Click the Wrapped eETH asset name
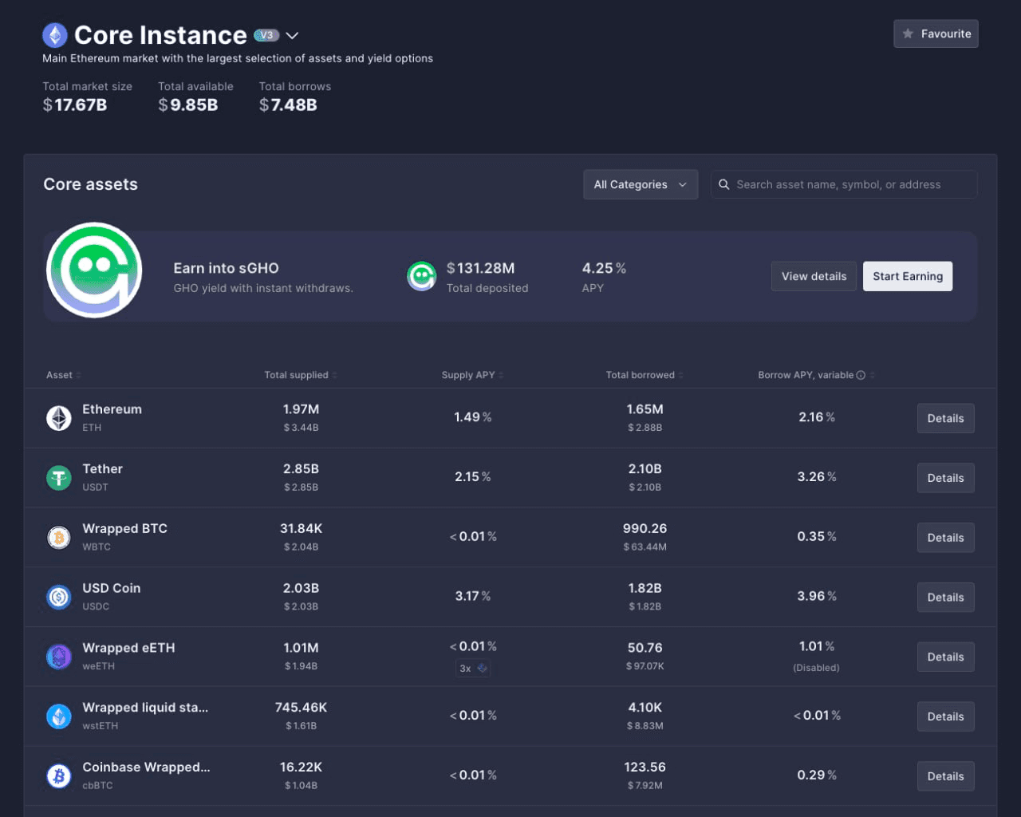1021x817 pixels. pos(128,648)
